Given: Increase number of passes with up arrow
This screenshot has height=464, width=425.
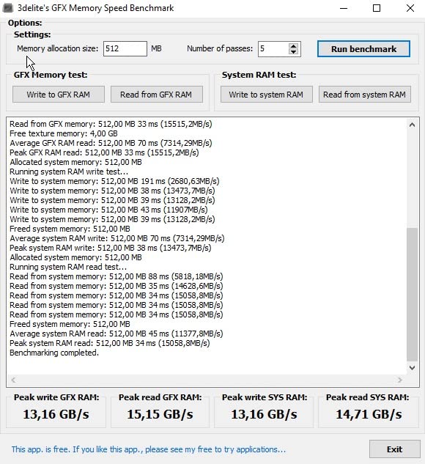Looking at the screenshot, I should [x=293, y=46].
